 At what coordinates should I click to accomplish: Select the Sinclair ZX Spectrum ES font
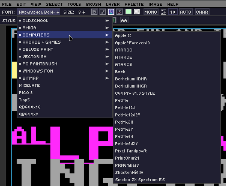[x=167, y=180]
